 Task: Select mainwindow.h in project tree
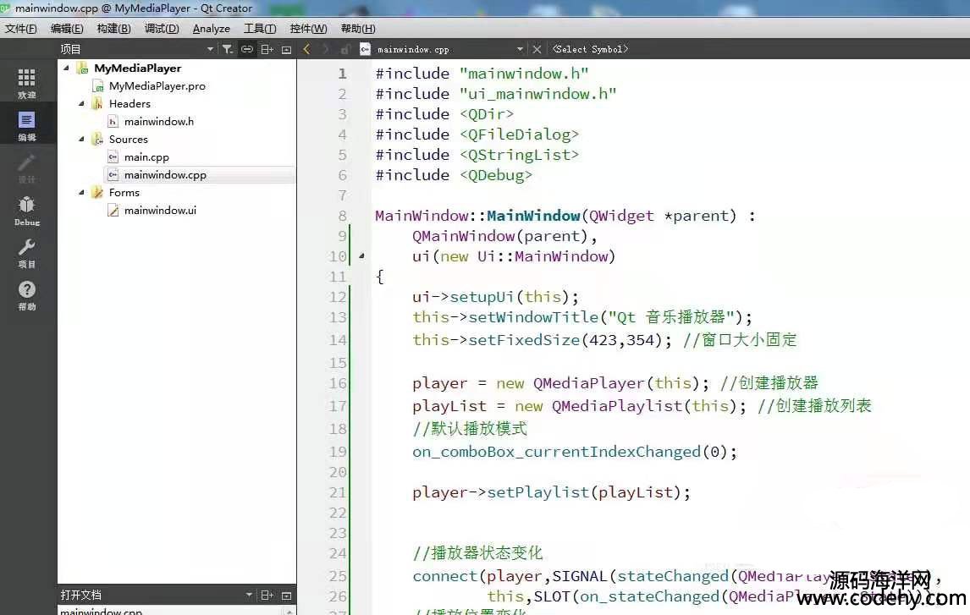[159, 122]
